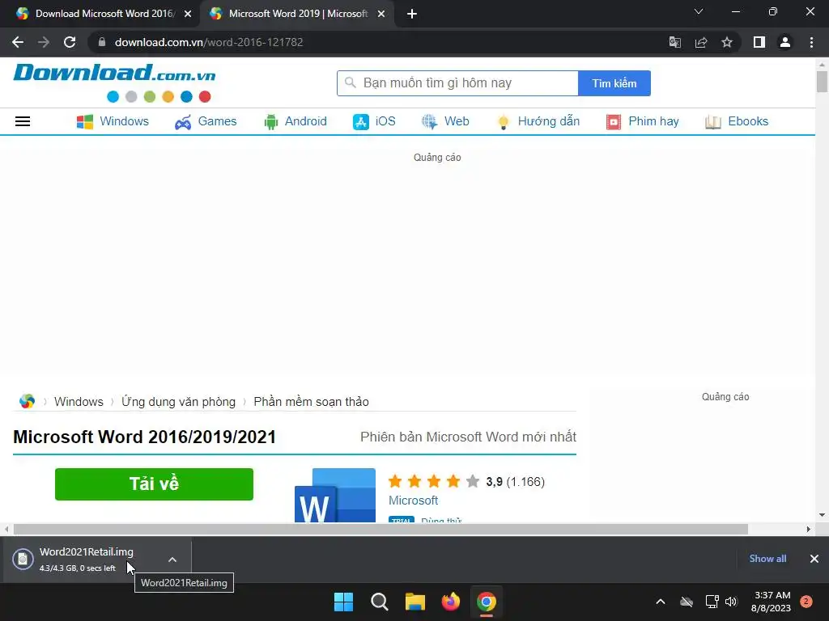Open File Explorer from the taskbar
The height and width of the screenshot is (621, 829).
click(415, 602)
